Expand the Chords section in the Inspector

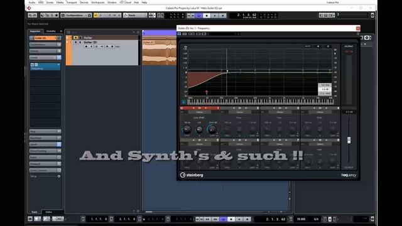coord(45,51)
